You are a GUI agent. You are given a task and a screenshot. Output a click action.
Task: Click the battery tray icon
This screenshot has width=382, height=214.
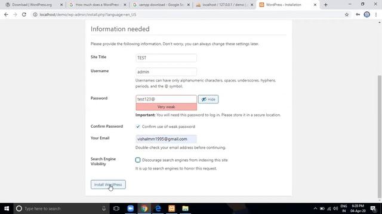click(x=322, y=209)
